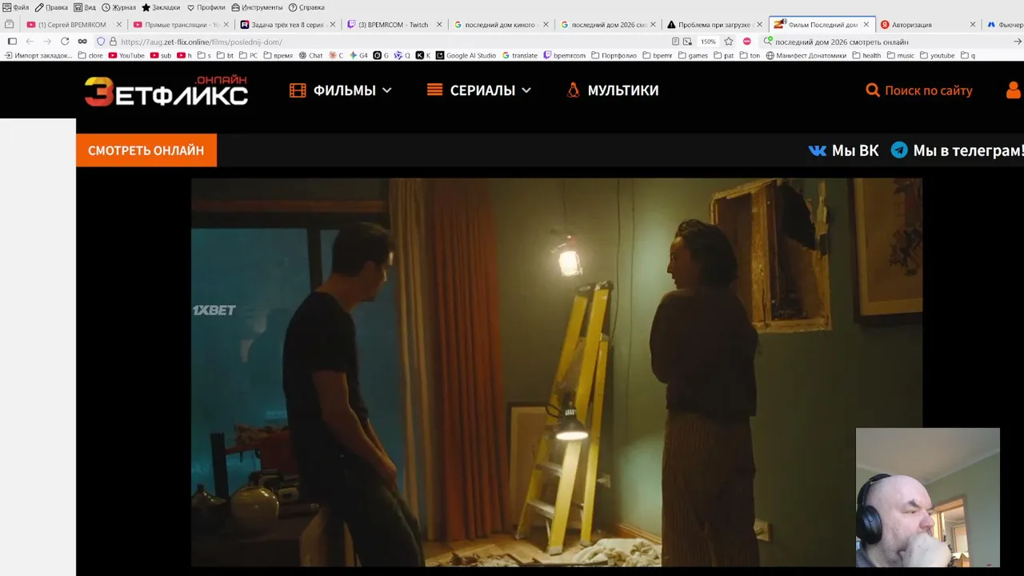Screen dimensions: 1024x576
Task: Go forward with the browser forward arrow
Action: [x=47, y=42]
